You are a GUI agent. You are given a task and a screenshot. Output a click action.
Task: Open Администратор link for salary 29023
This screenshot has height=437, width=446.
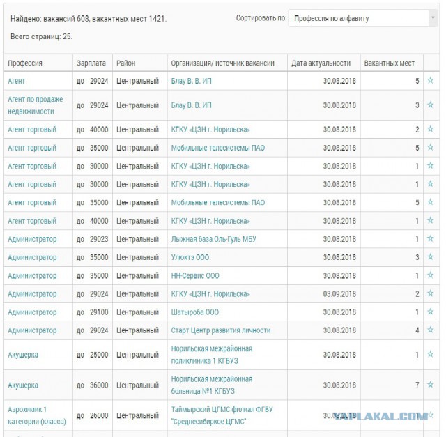click(32, 239)
